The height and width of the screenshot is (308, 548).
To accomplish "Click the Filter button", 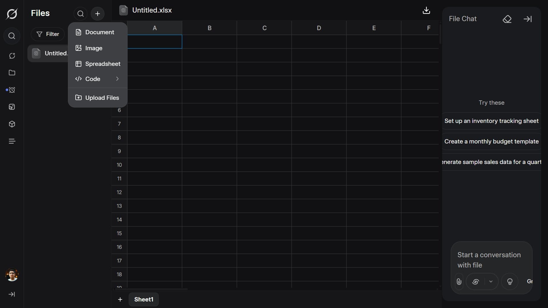I will 48,34.
